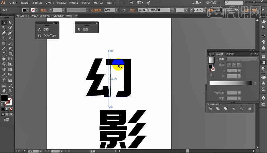Select the Gradient tool in toolbox
Image resolution: width=267 pixels, height=153 pixels.
point(10,70)
